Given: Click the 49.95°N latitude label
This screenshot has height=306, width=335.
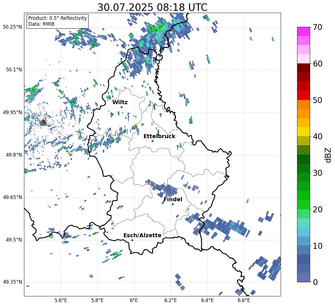Looking at the screenshot, I should [12, 112].
